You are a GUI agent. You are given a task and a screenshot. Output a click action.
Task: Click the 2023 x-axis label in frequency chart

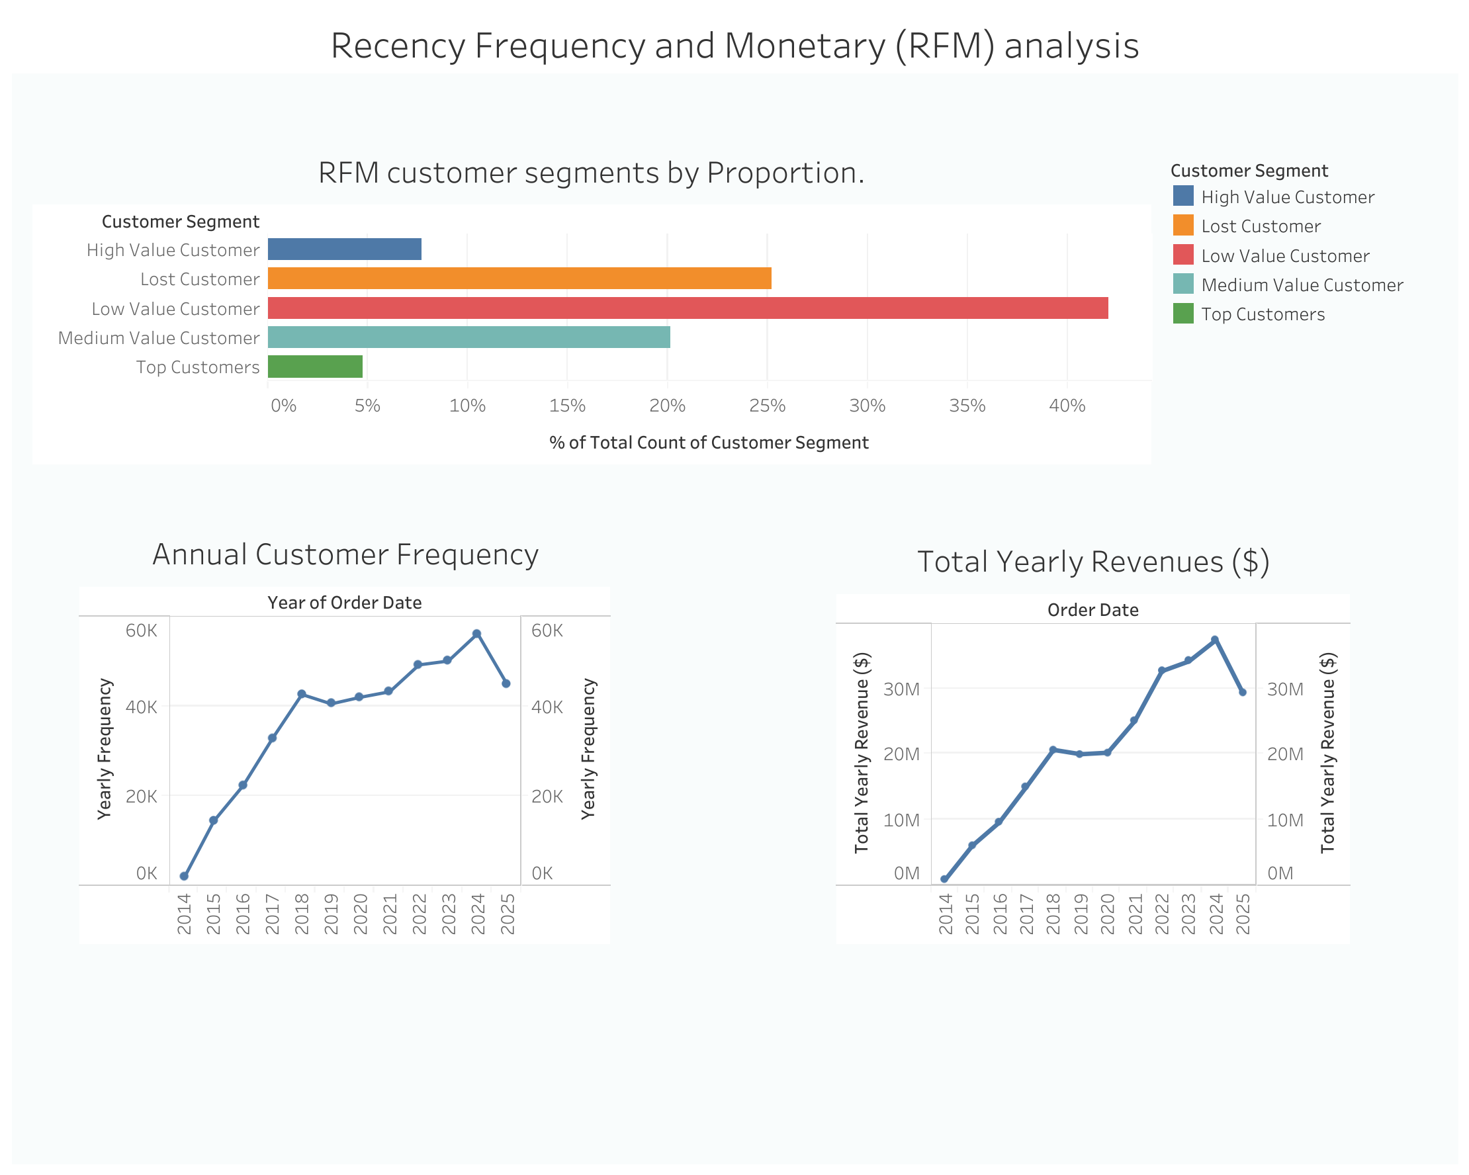448,914
